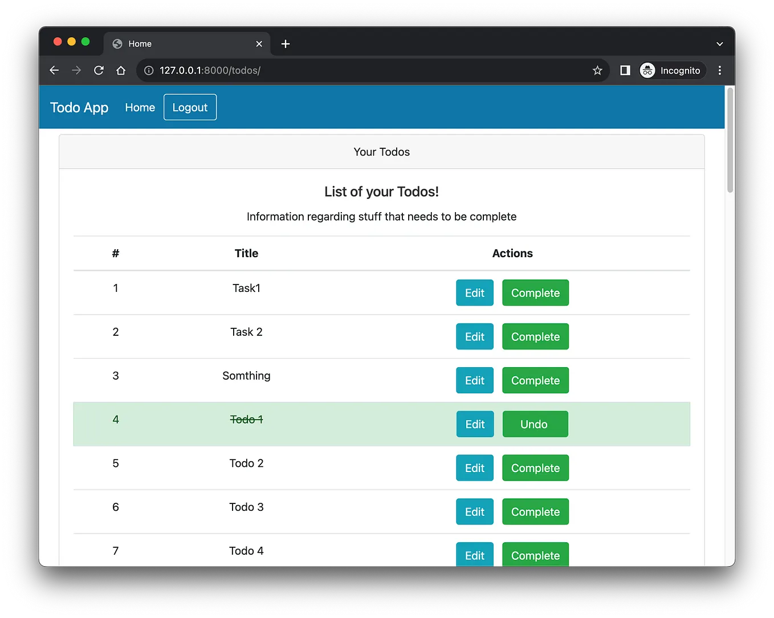Undo completion of Todo 1
This screenshot has width=774, height=618.
[535, 424]
